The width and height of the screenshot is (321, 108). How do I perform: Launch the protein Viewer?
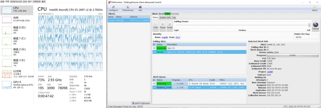coord(315,26)
